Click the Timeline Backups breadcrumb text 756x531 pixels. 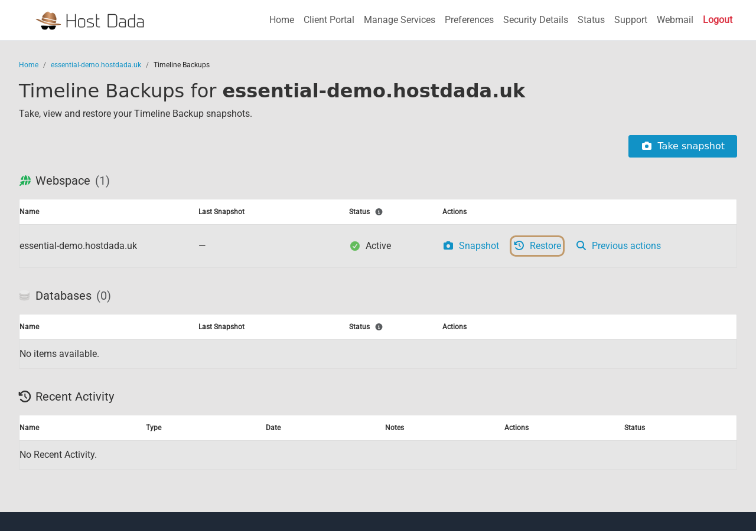(x=181, y=65)
